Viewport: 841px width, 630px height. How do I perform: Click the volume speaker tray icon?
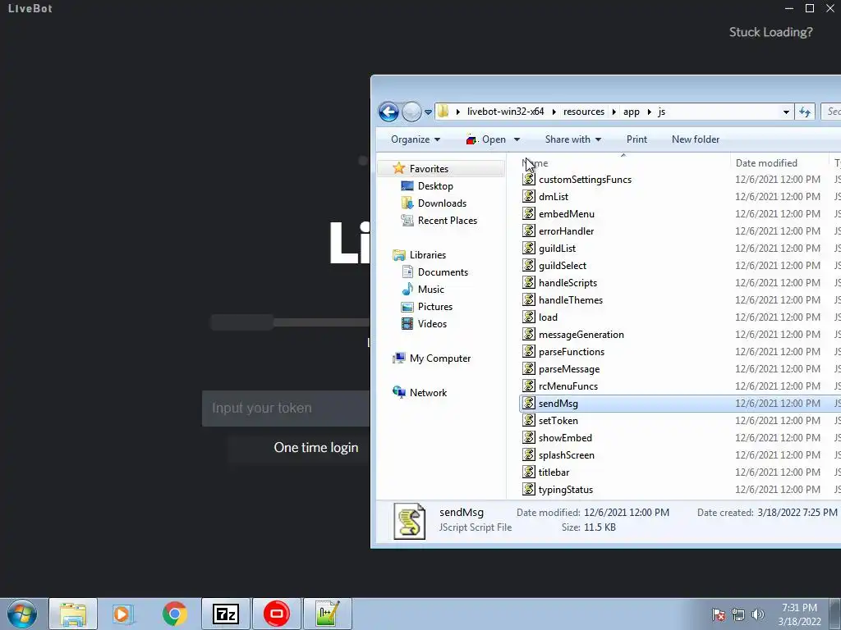coord(758,614)
